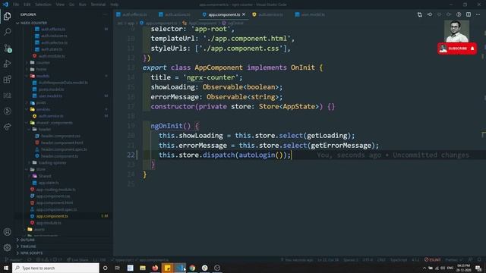486x273 pixels.
Task: Open app.state.ts in explorer
Action: 49,183
